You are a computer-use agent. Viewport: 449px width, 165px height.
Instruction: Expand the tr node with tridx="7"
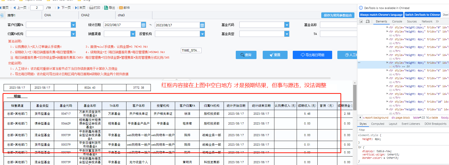click(x=387, y=78)
